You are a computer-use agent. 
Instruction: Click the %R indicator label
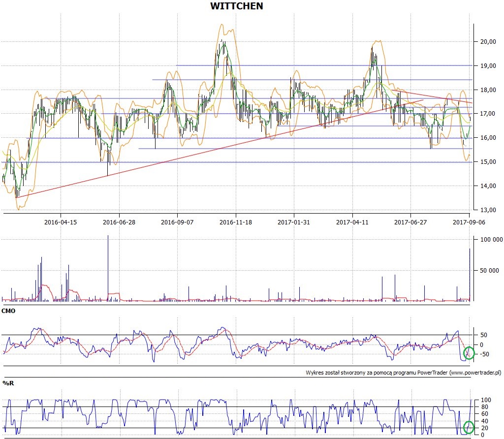(x=8, y=383)
